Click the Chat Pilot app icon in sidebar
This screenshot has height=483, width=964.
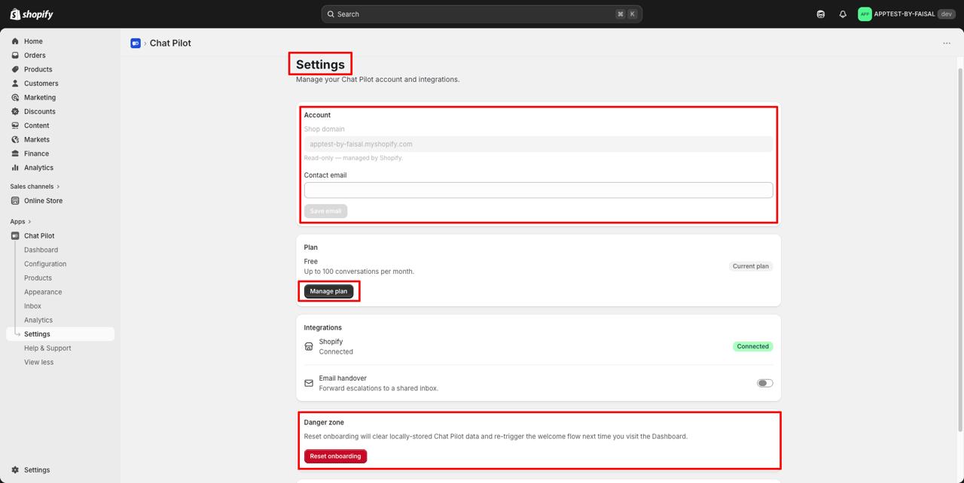[x=15, y=236]
